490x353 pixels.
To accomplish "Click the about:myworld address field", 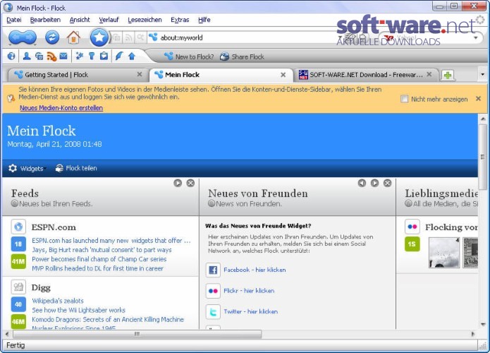I will (244, 38).
